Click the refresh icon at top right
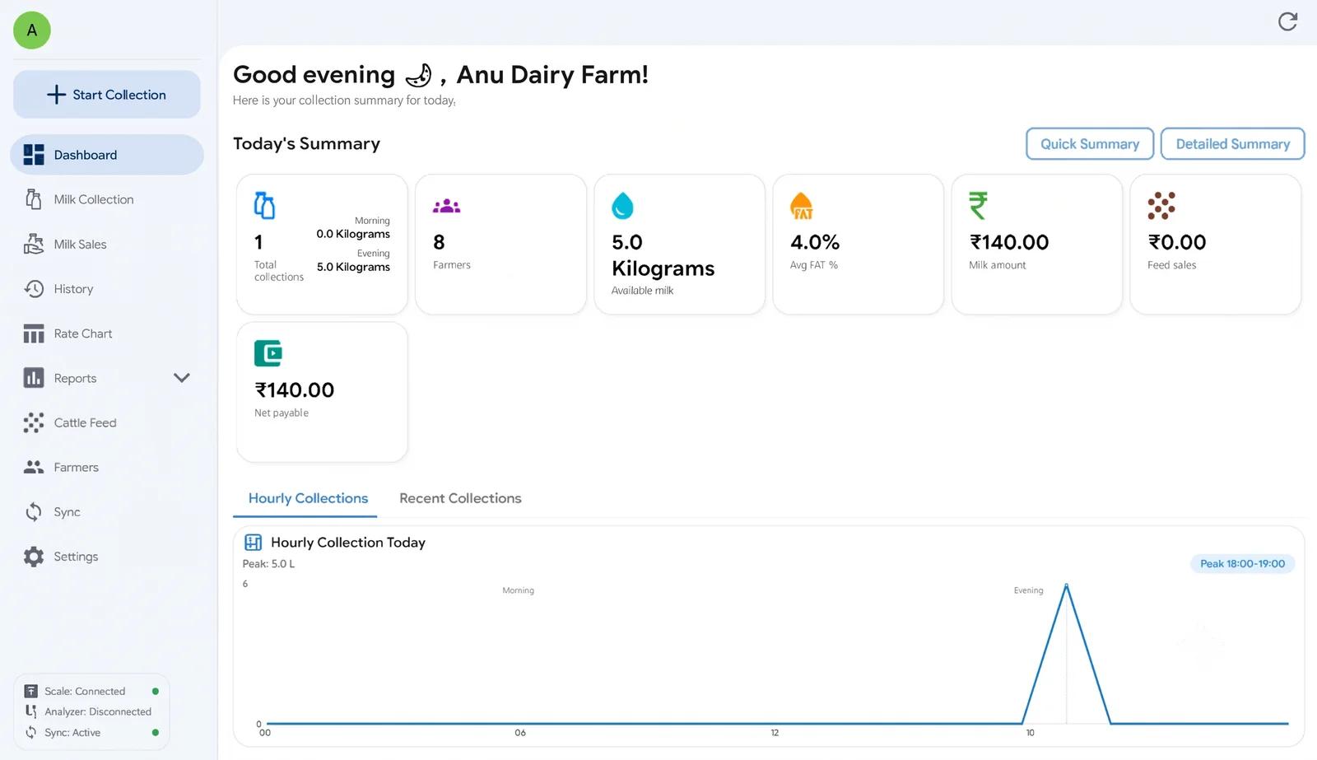The width and height of the screenshot is (1317, 760). [1287, 21]
